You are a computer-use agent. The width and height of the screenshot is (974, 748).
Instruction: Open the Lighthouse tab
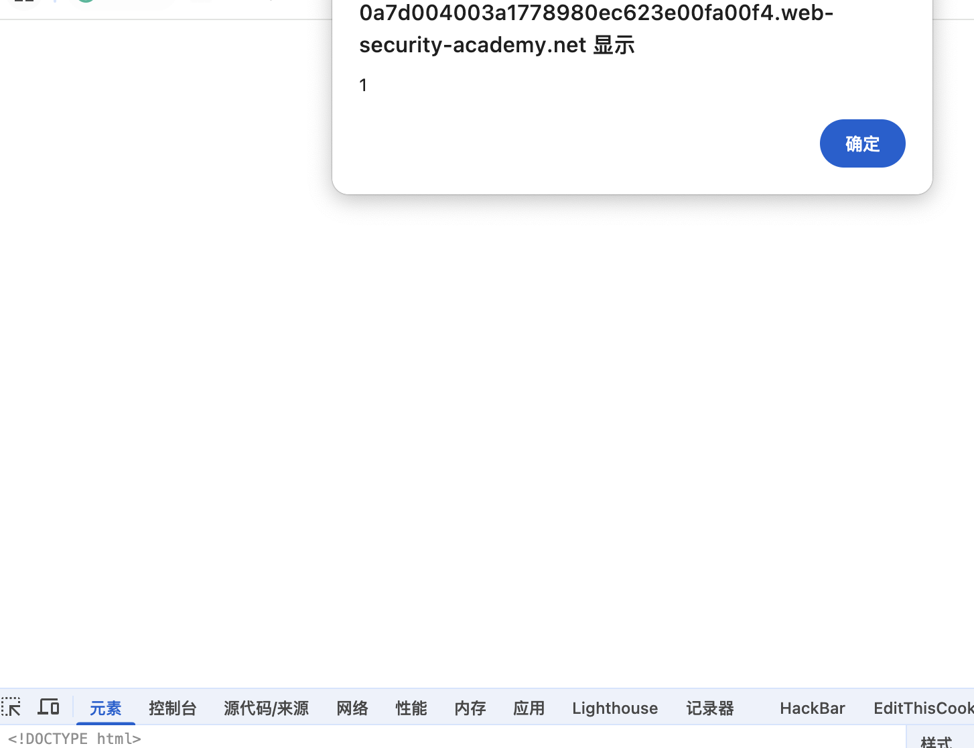click(x=615, y=708)
